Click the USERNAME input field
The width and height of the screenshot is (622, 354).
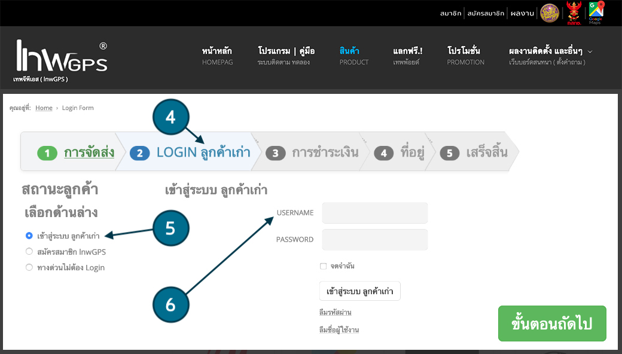tap(374, 213)
